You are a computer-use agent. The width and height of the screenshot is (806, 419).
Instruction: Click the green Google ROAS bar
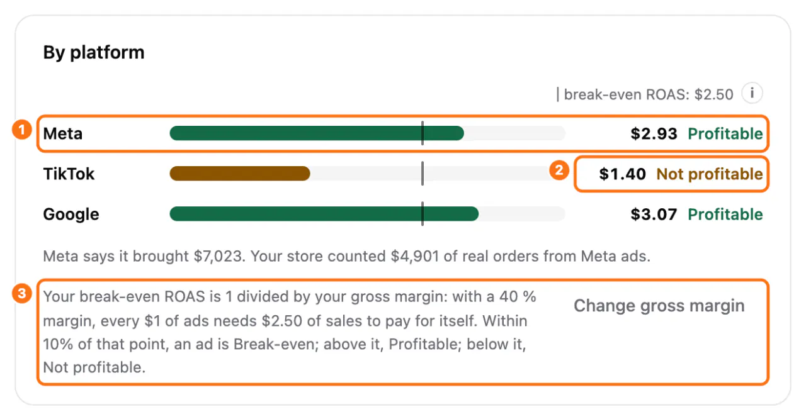click(x=324, y=214)
